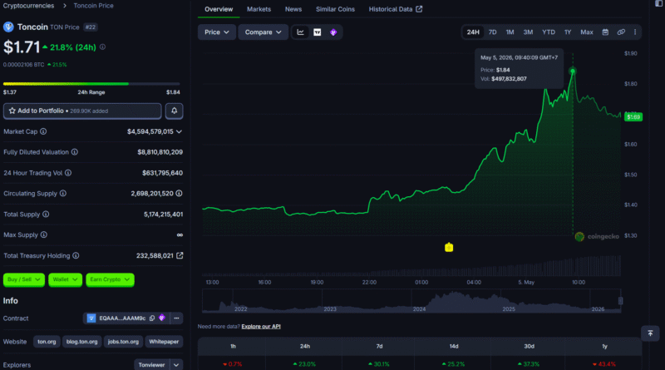Open blog.ton.org website link

tap(81, 342)
